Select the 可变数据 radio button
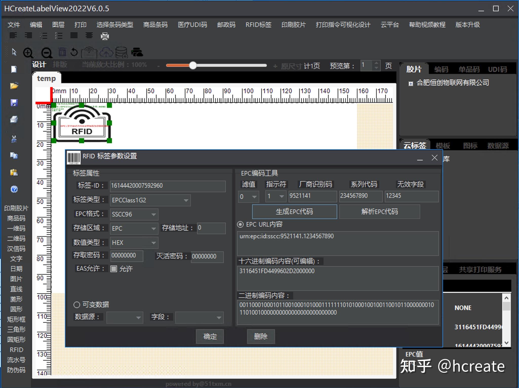 pyautogui.click(x=77, y=305)
